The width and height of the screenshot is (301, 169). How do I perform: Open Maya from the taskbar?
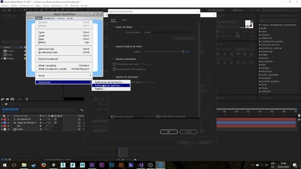tap(83, 165)
